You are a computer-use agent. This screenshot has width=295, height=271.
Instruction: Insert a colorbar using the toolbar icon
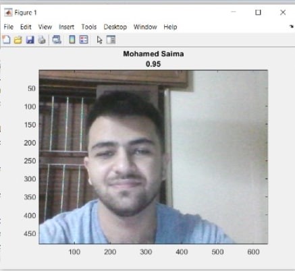point(72,40)
